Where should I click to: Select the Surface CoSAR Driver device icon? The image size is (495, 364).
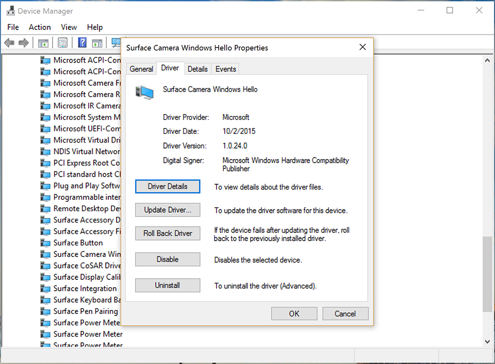point(45,266)
